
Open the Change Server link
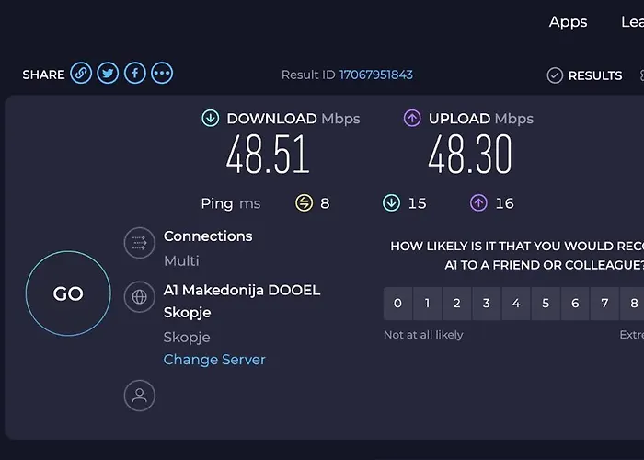coord(214,360)
